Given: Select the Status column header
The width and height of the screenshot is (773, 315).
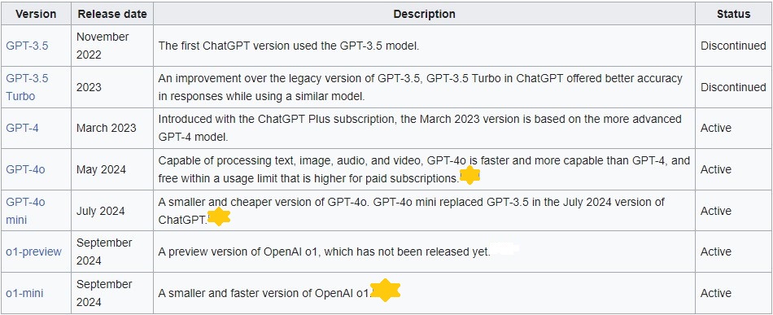Looking at the screenshot, I should [734, 15].
